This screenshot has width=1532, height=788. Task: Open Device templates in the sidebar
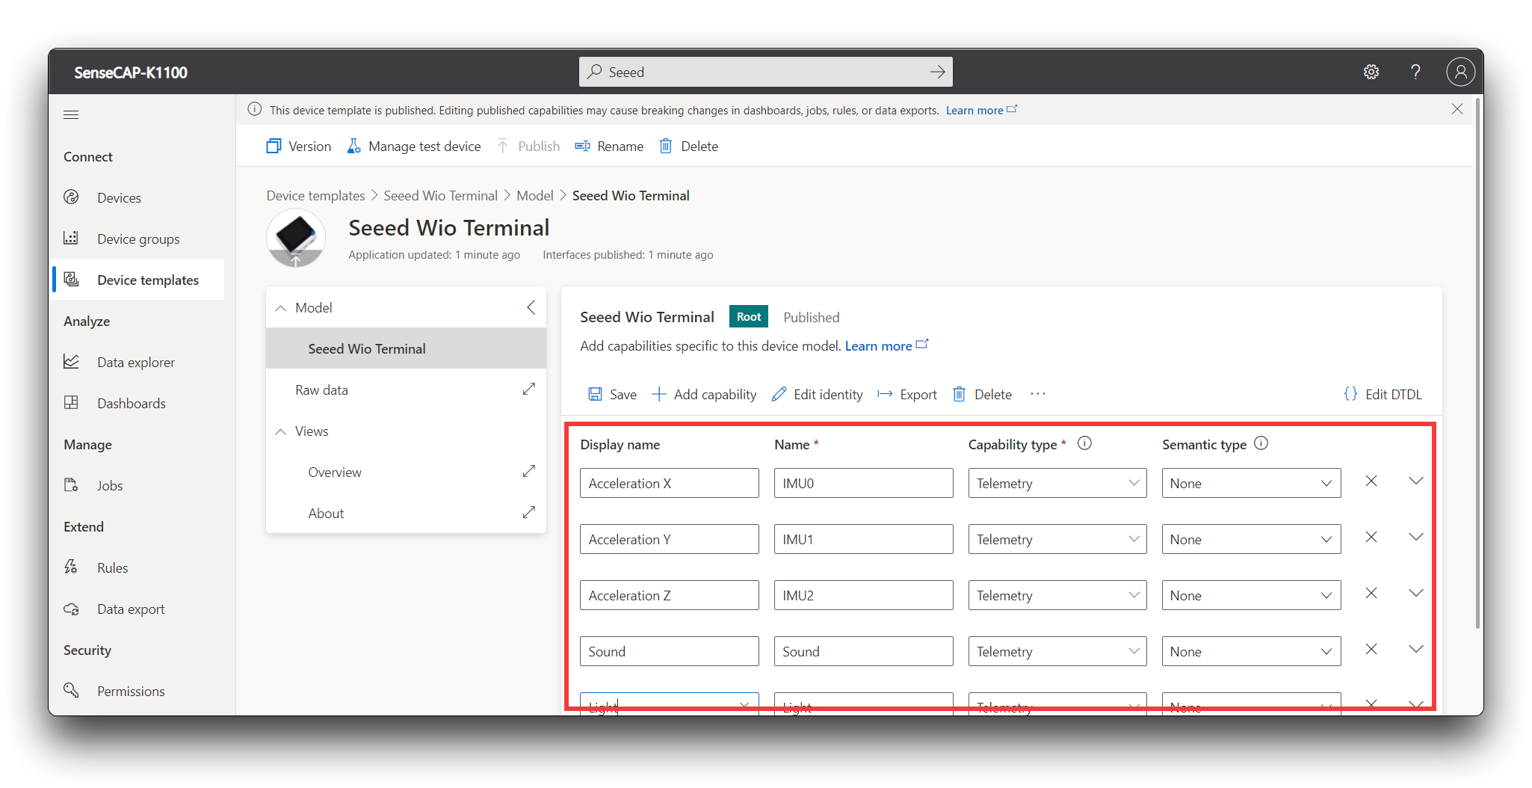tap(138, 280)
